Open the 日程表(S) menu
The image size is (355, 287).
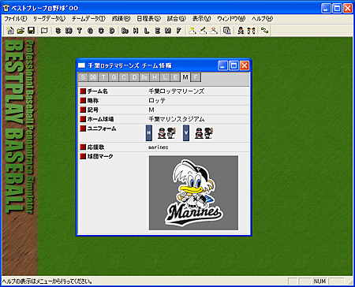point(149,19)
